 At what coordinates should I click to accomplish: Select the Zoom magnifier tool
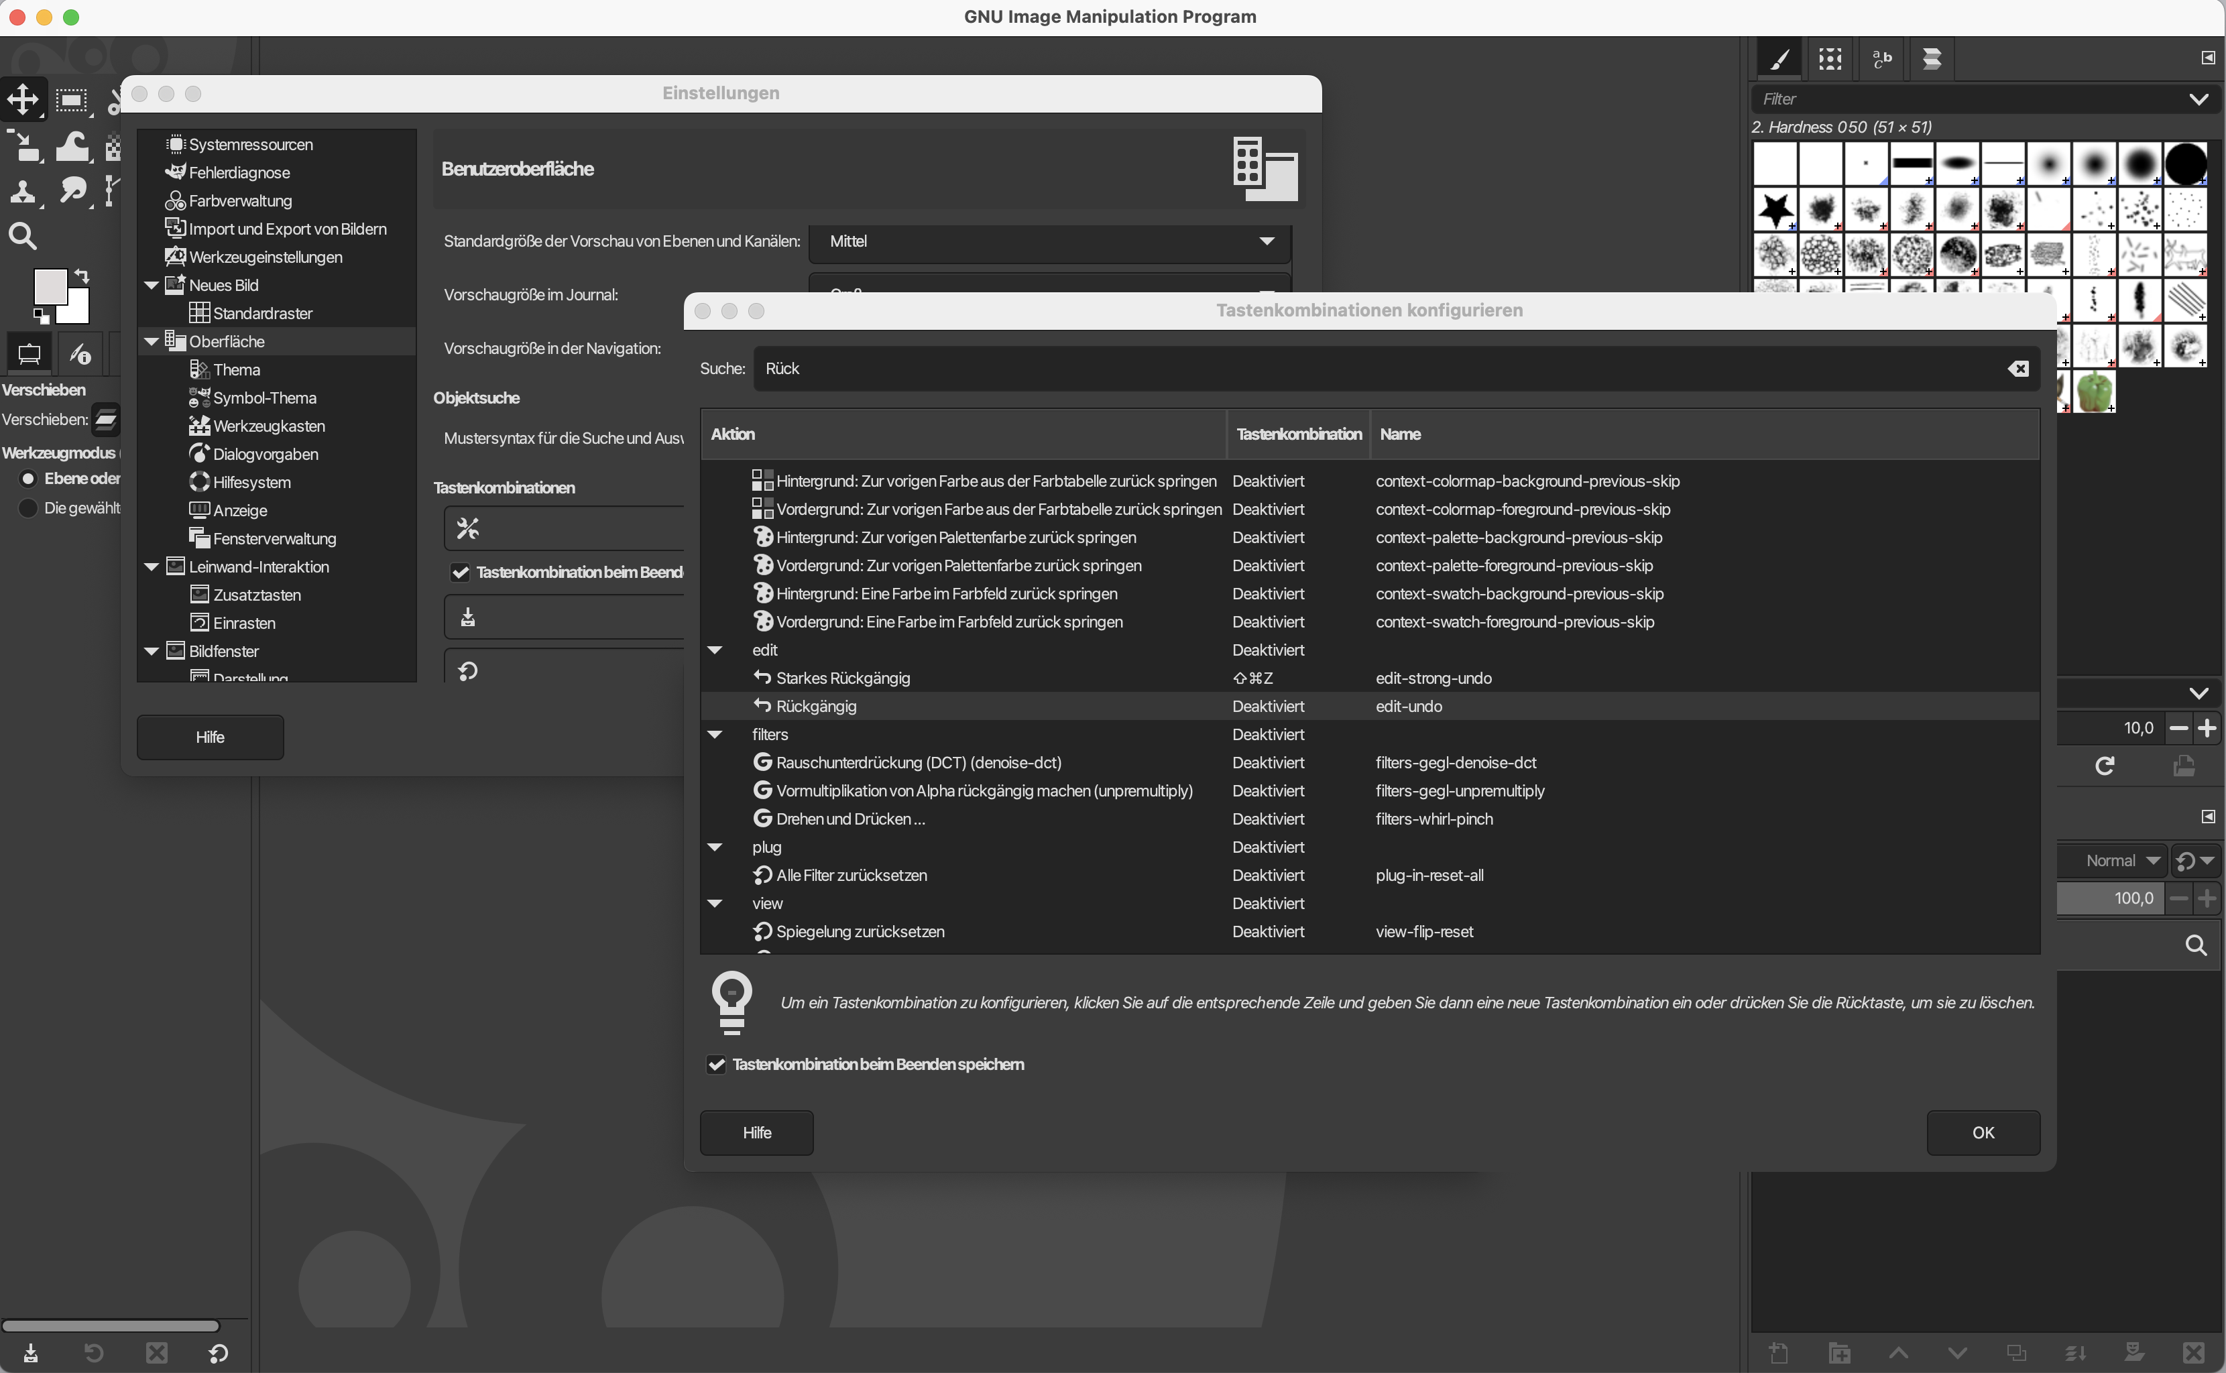[x=23, y=237]
